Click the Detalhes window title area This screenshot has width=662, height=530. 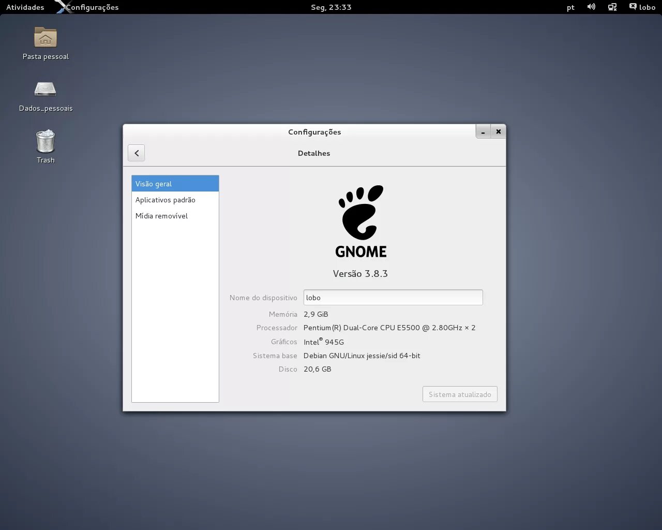(x=314, y=153)
